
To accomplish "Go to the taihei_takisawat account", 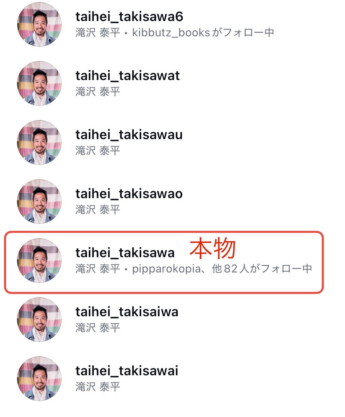I will [x=127, y=76].
